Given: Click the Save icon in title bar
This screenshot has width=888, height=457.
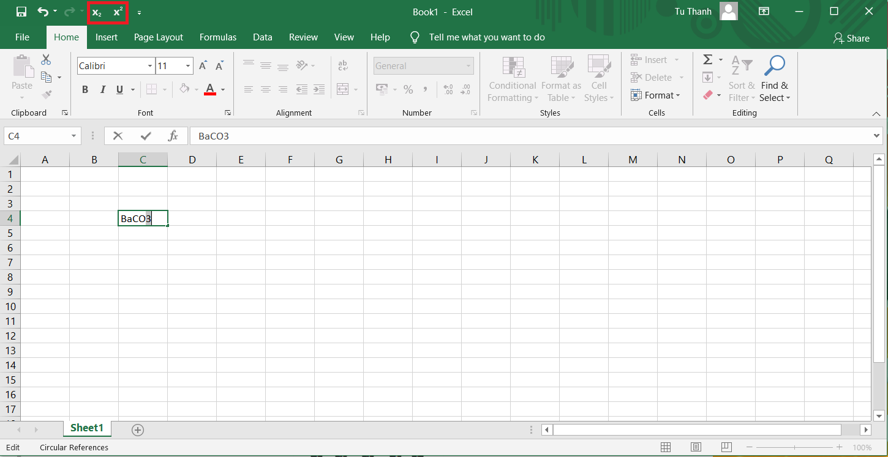Looking at the screenshot, I should 21,12.
